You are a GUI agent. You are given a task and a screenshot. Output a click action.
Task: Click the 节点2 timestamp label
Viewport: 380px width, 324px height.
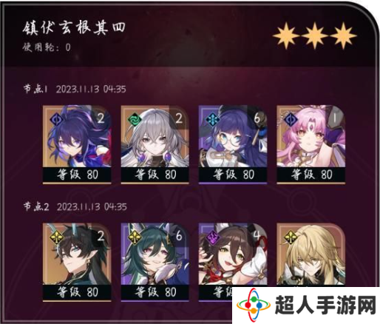tap(75, 206)
